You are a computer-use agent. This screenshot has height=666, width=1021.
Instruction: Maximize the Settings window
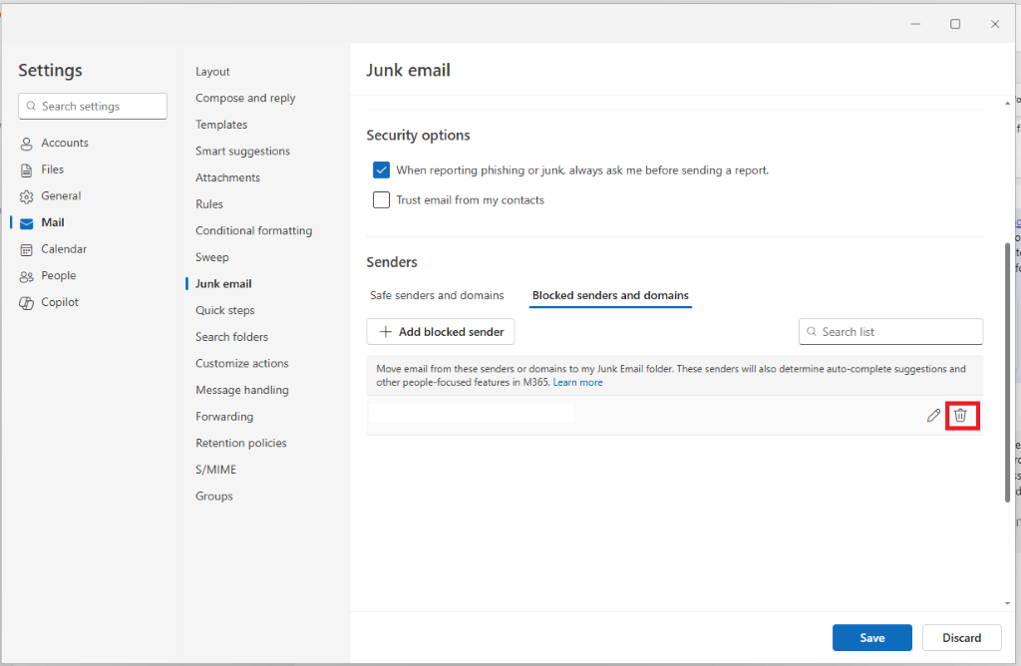(955, 24)
